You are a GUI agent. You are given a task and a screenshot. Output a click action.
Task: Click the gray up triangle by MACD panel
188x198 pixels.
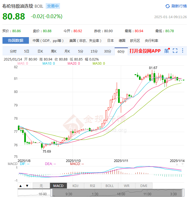[177, 164]
